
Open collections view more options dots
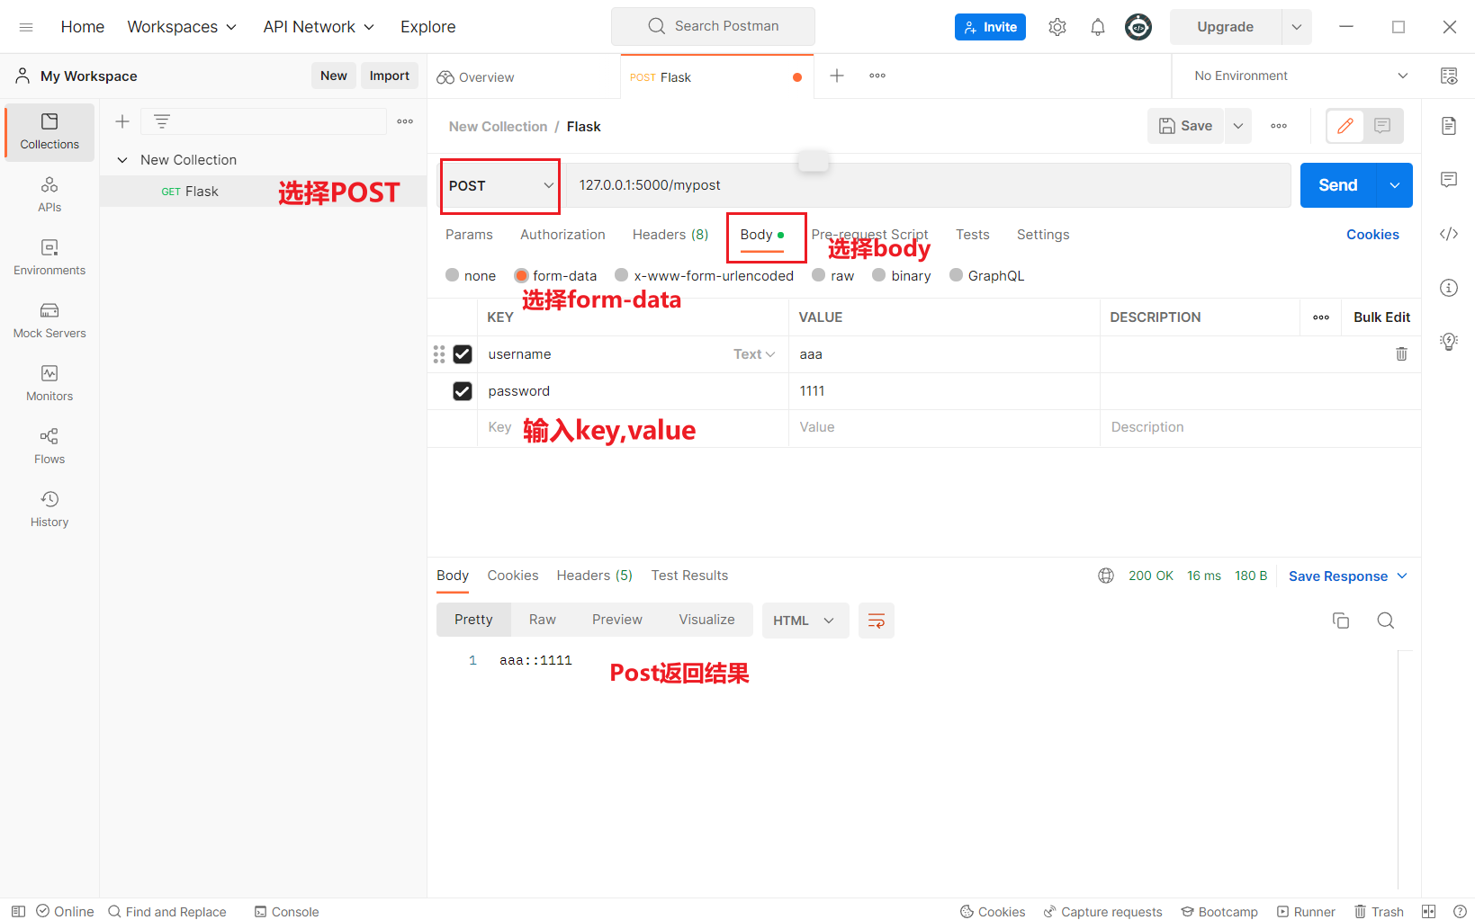(405, 121)
